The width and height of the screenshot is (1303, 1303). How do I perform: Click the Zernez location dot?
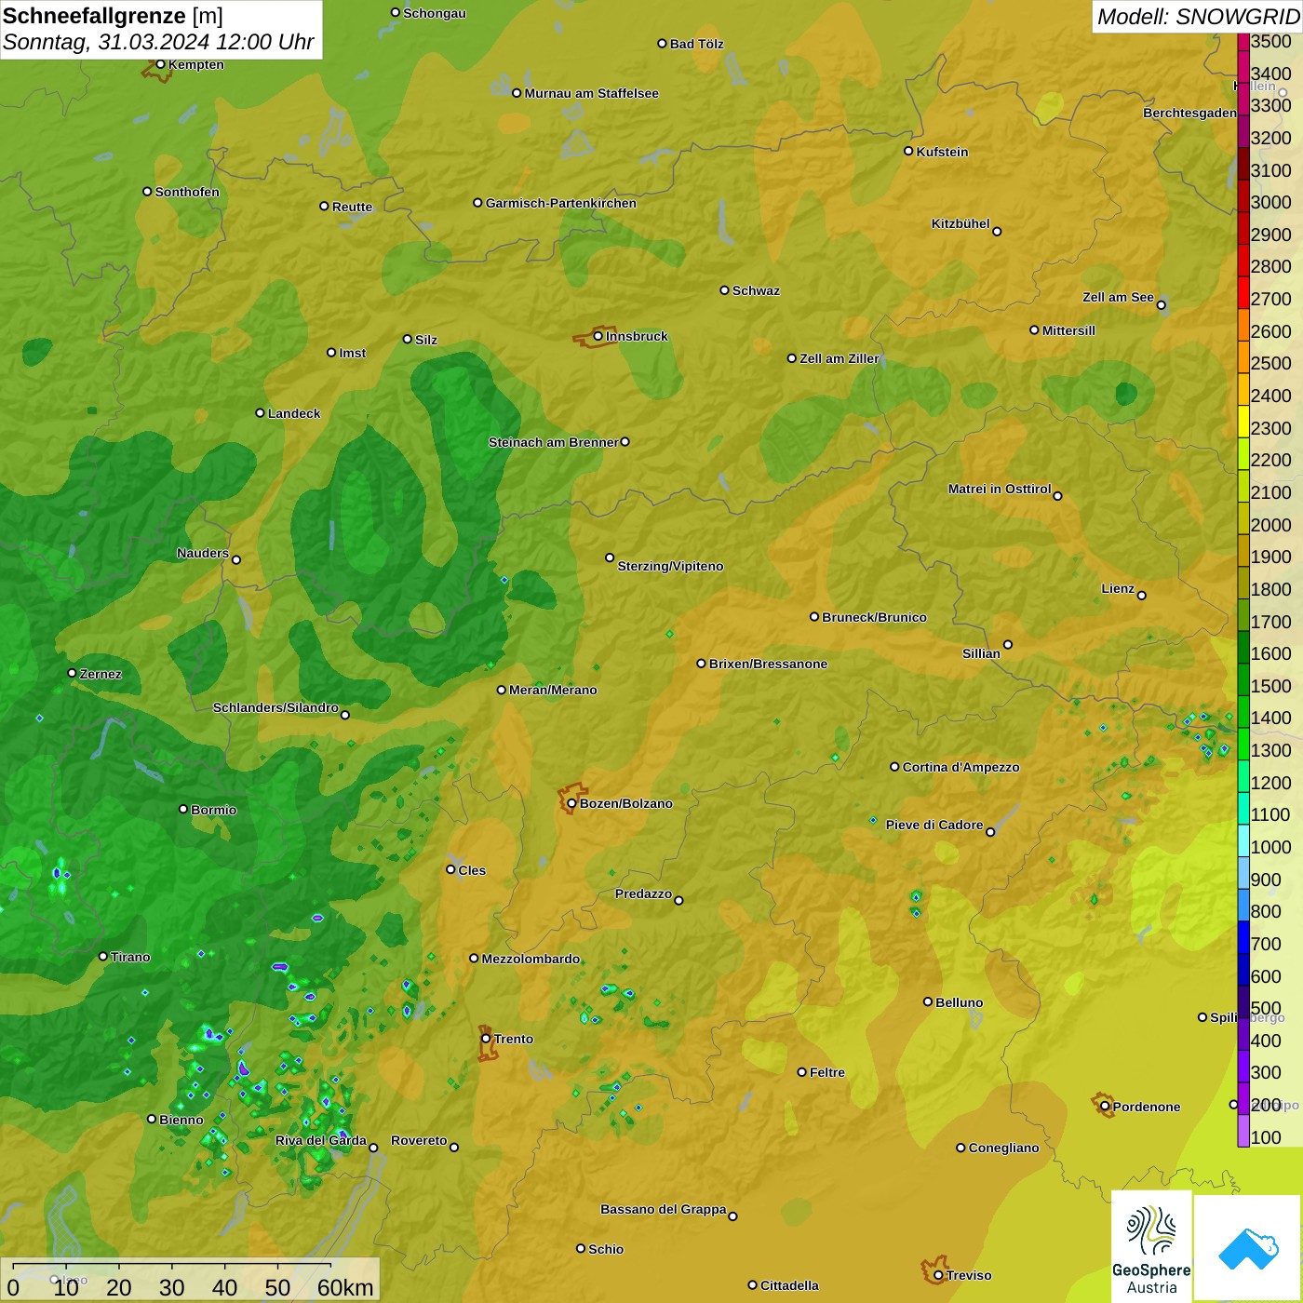click(x=73, y=673)
